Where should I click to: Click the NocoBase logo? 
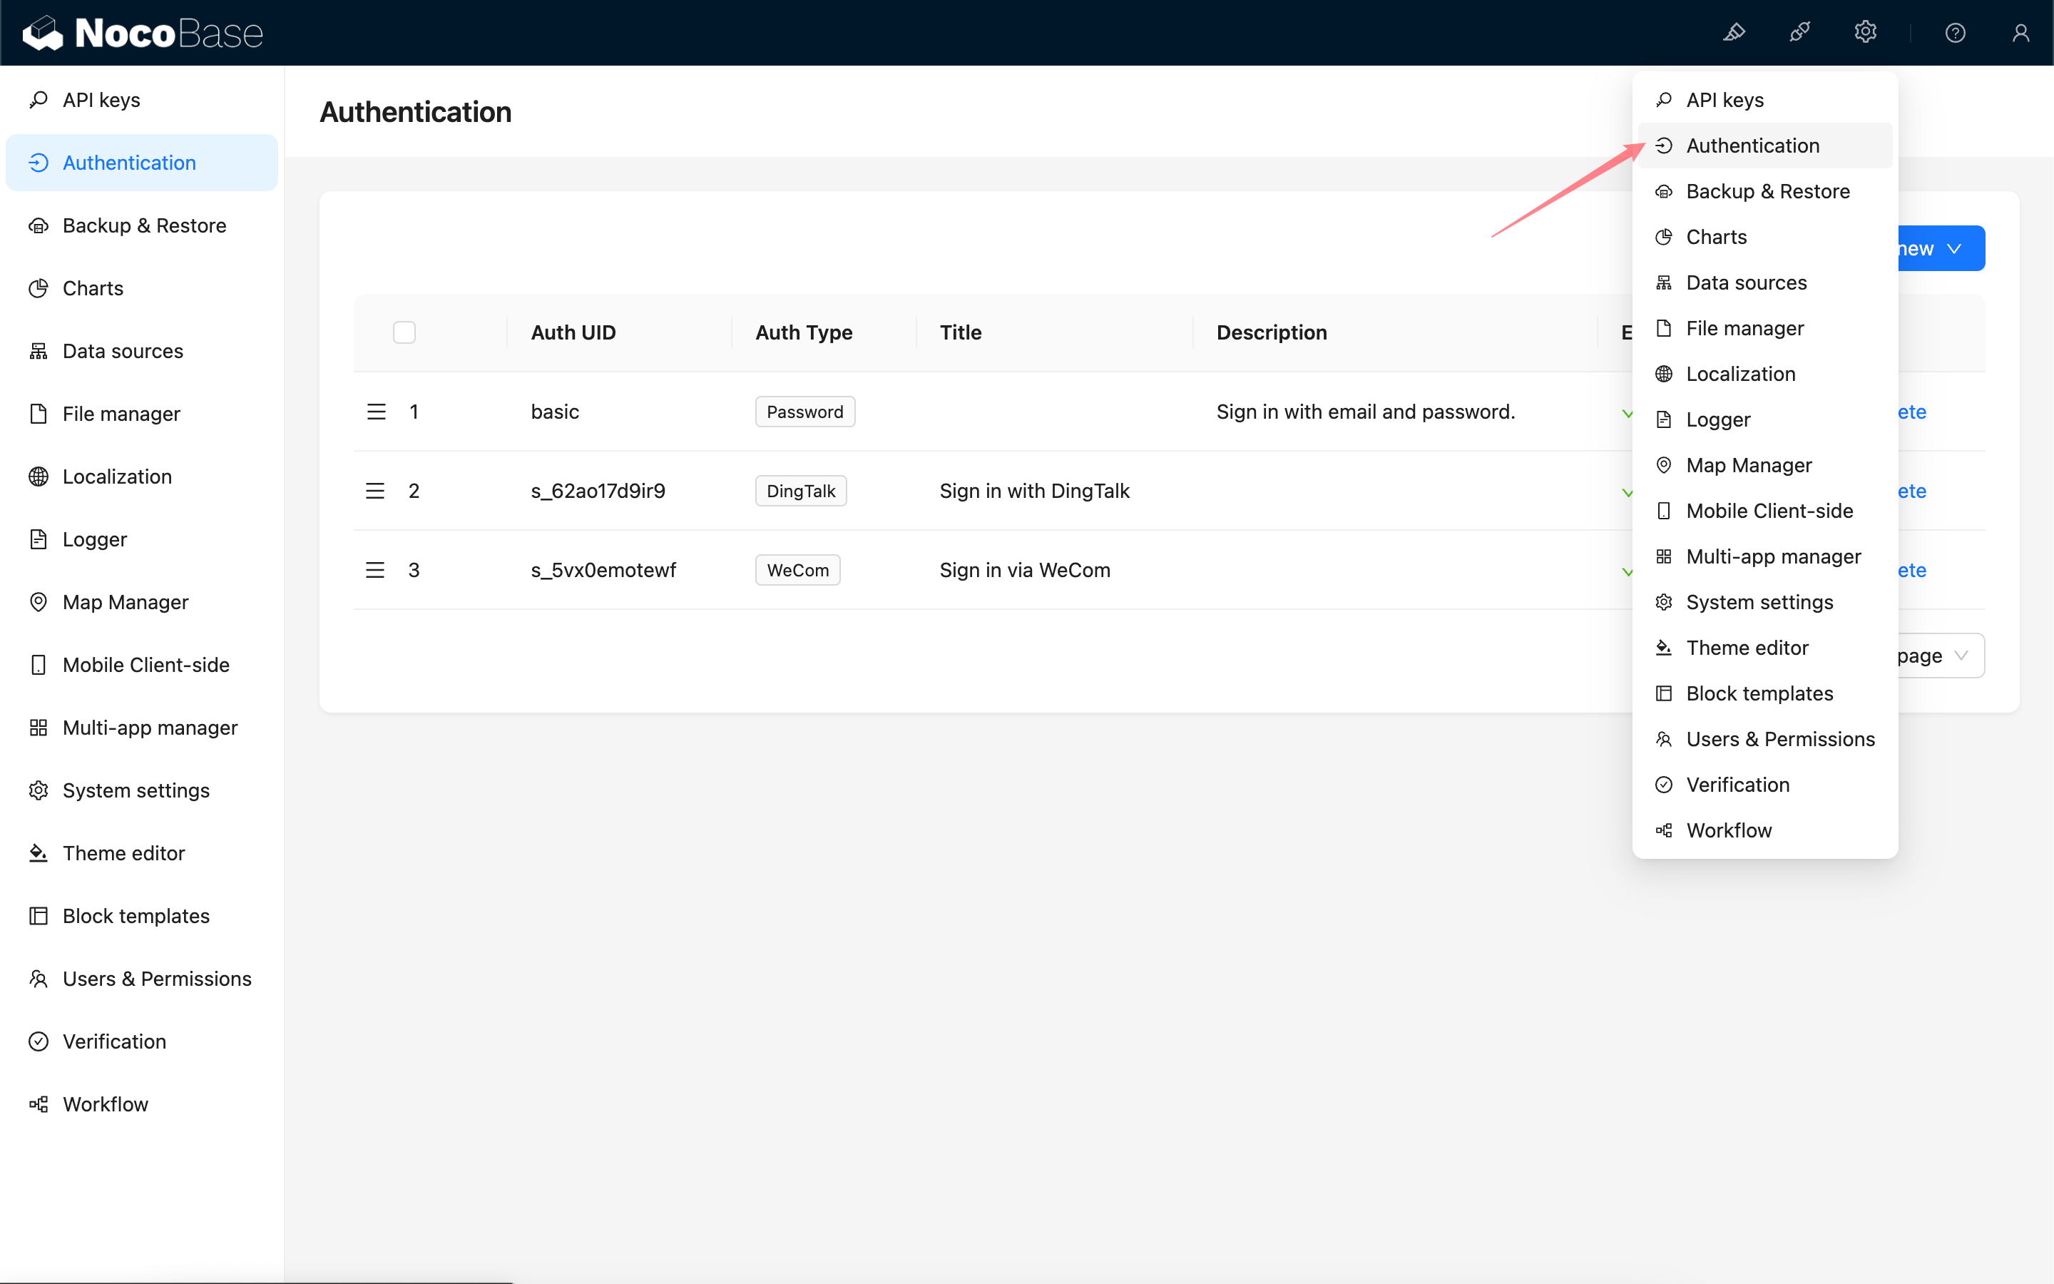(x=143, y=32)
